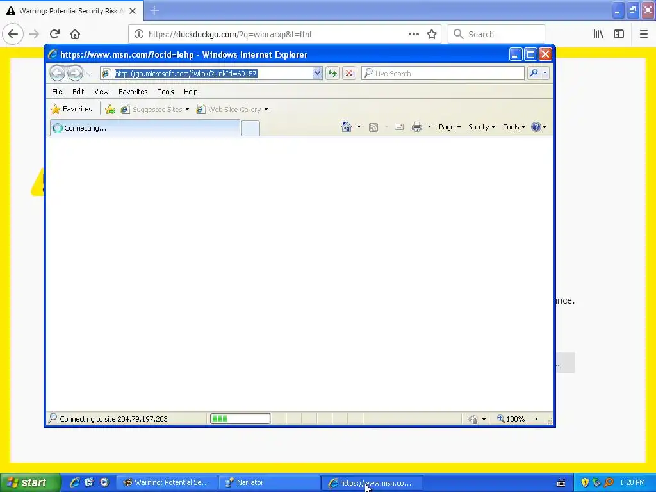The width and height of the screenshot is (656, 492).
Task: Expand the IE address bar history dropdown
Action: 317,74
